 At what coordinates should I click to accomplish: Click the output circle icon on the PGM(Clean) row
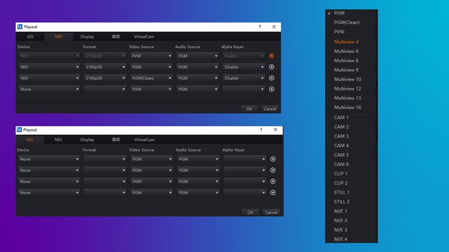pos(272,78)
